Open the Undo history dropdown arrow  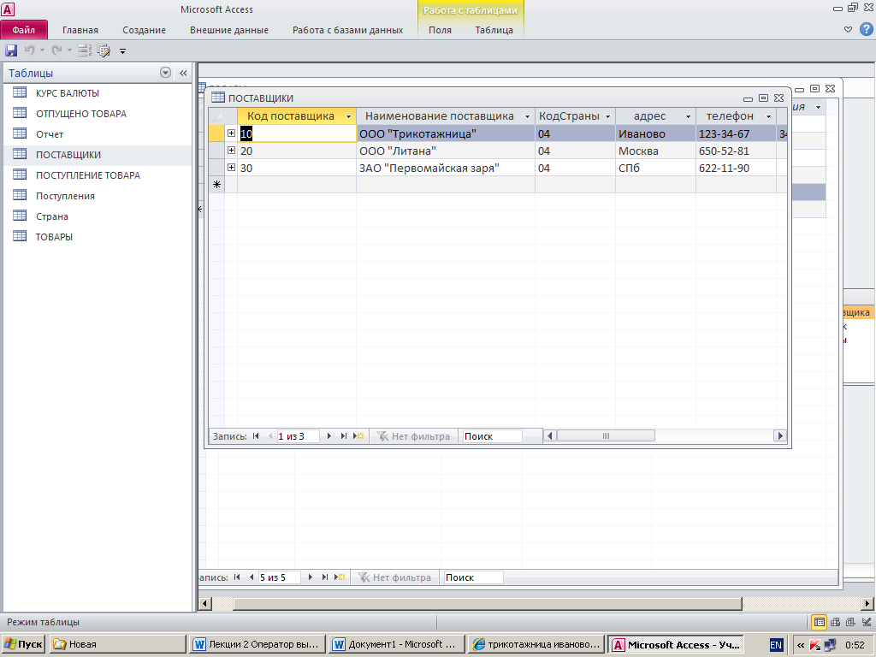pyautogui.click(x=42, y=50)
